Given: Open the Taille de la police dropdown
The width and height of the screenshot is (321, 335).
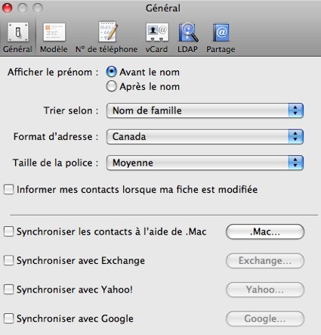Looking at the screenshot, I should (x=205, y=163).
